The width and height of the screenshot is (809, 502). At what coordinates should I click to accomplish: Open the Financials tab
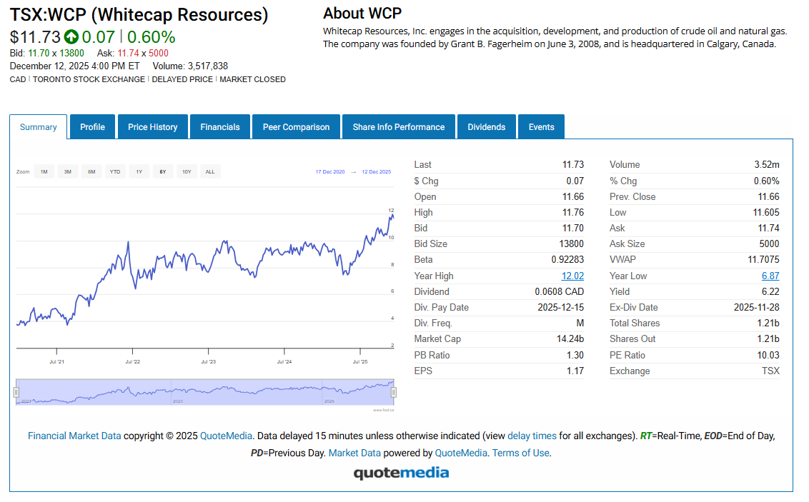pos(220,127)
